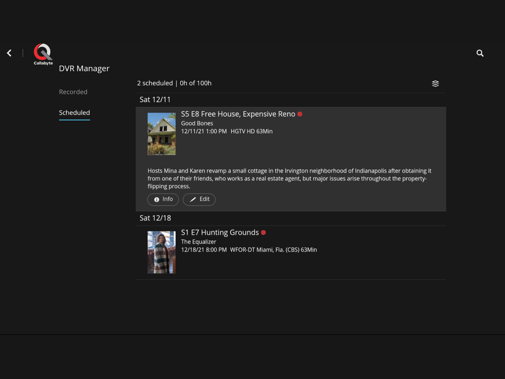Switch to the Recorded tab
Screen dimensions: 505x379
[73, 92]
